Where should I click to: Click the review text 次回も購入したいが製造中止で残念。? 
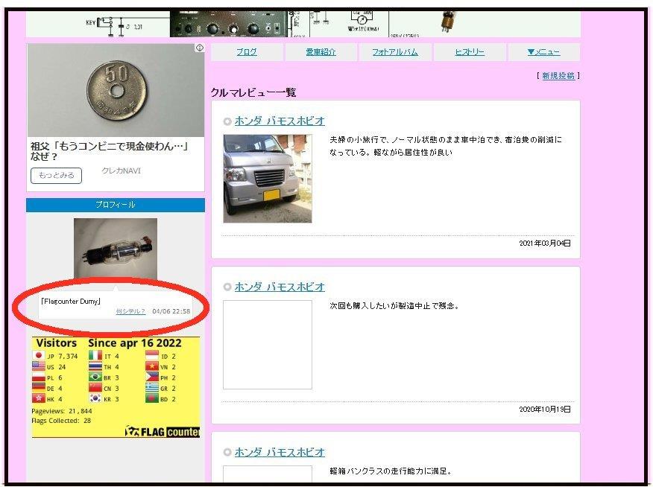[394, 305]
